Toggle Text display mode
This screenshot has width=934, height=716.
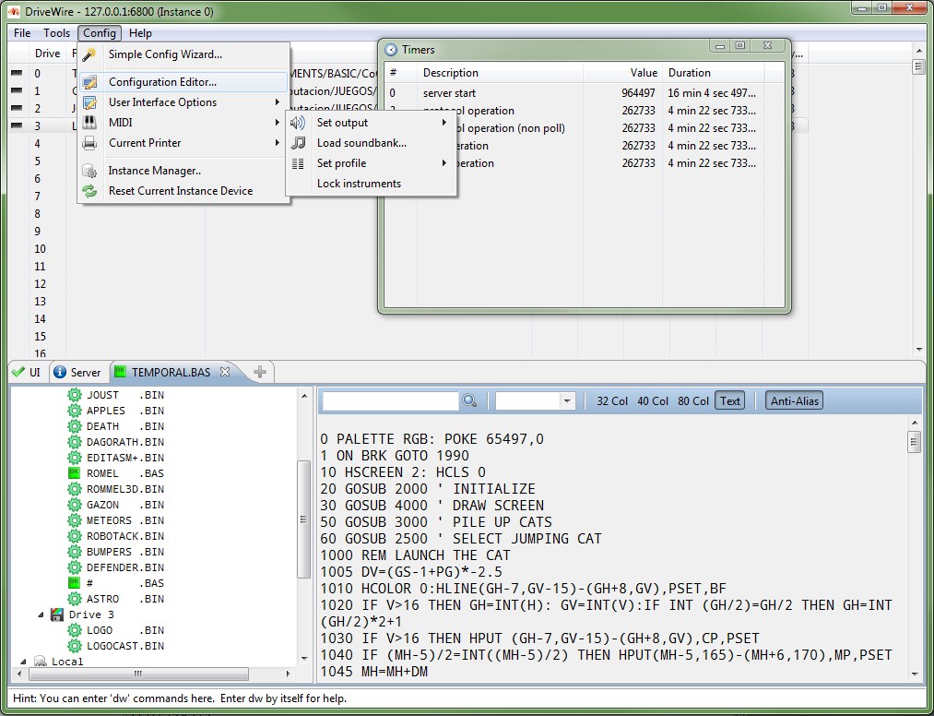(x=730, y=400)
